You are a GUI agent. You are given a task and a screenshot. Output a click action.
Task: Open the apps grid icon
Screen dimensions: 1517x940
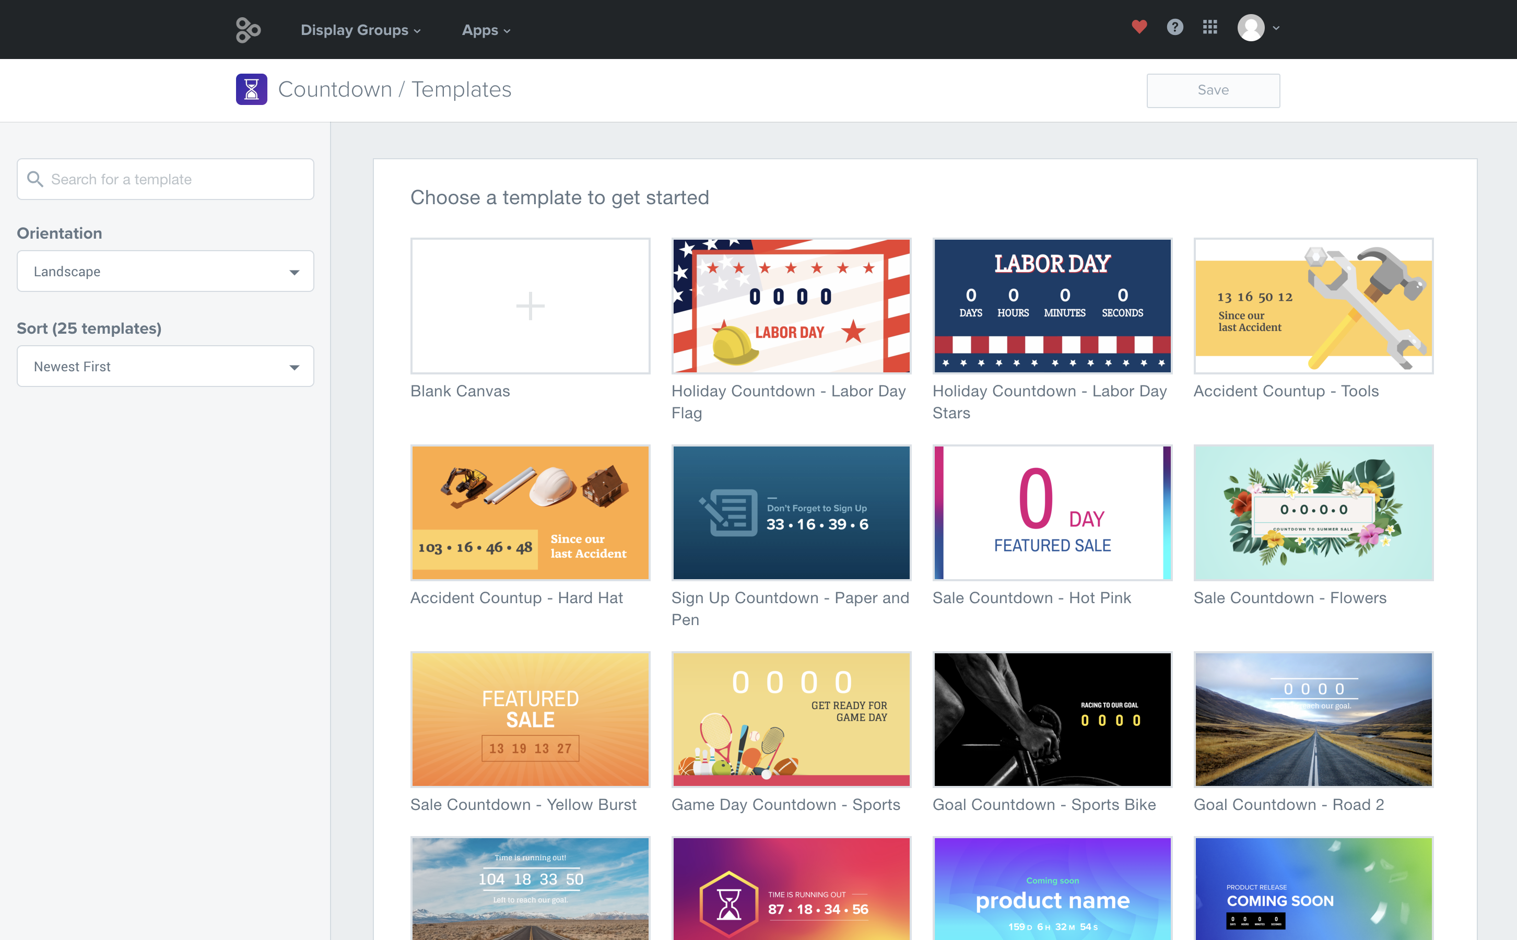coord(1210,27)
